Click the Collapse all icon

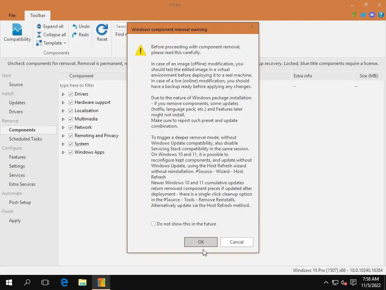pyautogui.click(x=39, y=34)
